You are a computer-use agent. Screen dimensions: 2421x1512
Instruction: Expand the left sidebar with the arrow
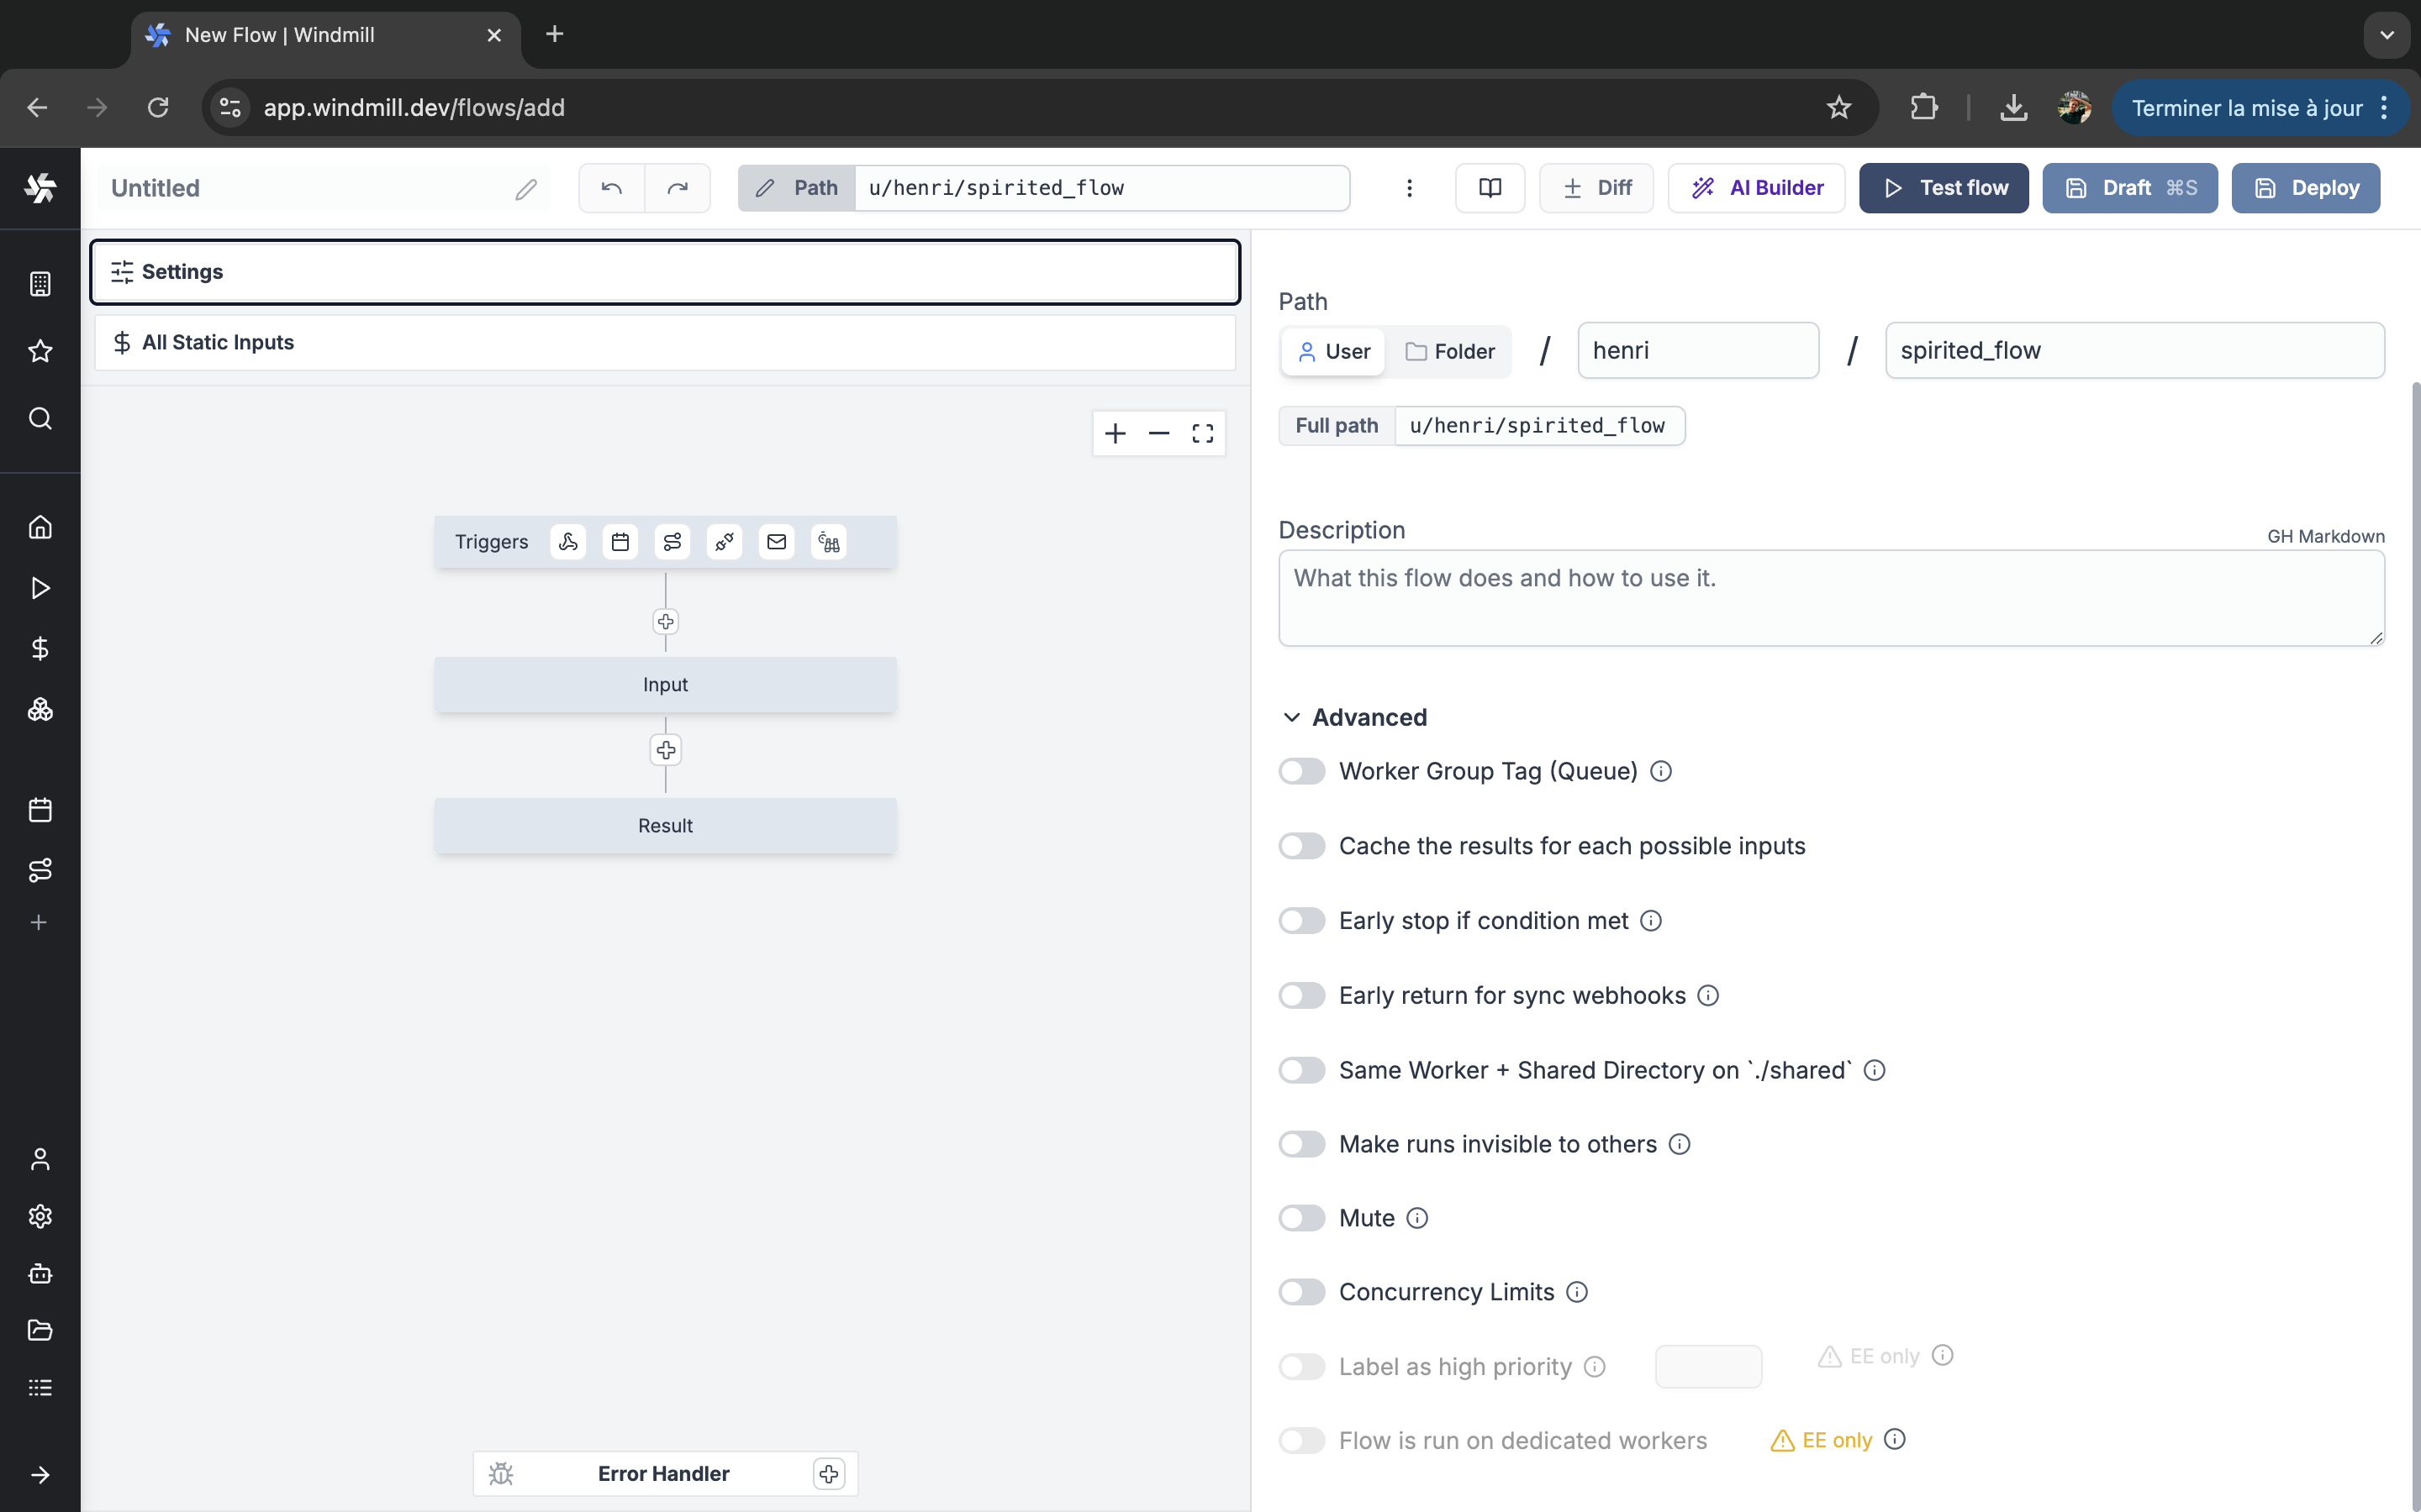click(40, 1475)
